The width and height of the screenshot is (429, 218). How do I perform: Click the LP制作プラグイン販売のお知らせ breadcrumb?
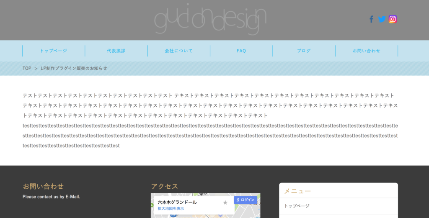(74, 68)
